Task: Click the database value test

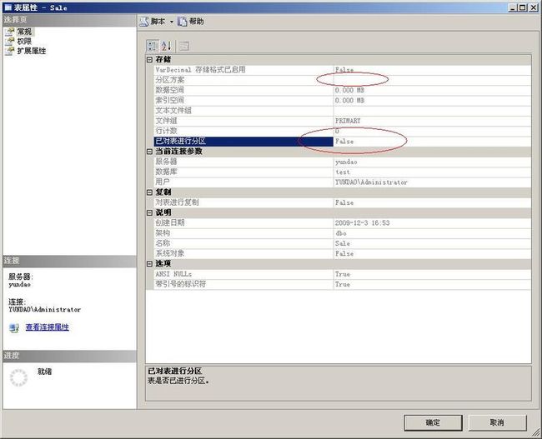Action: pyautogui.click(x=343, y=172)
